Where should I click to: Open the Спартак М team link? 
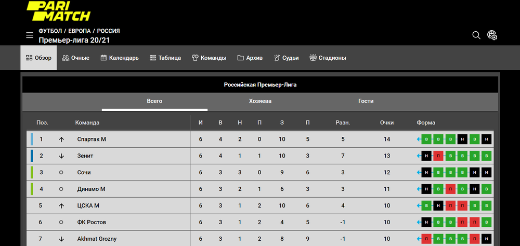pos(92,139)
